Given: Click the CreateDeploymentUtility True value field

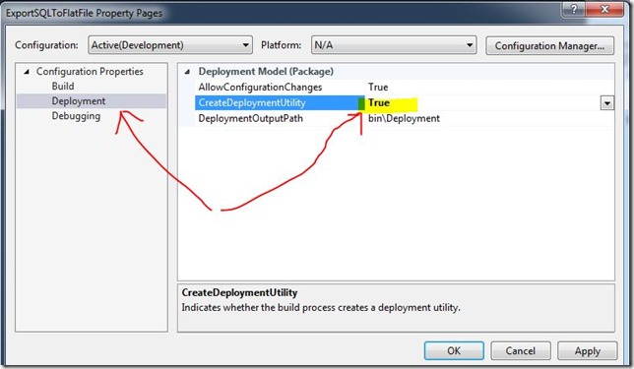Looking at the screenshot, I should [x=482, y=102].
